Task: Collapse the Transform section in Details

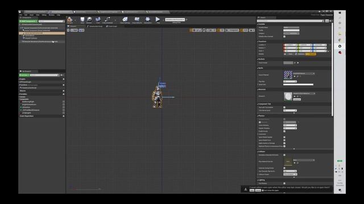Action: click(258, 41)
